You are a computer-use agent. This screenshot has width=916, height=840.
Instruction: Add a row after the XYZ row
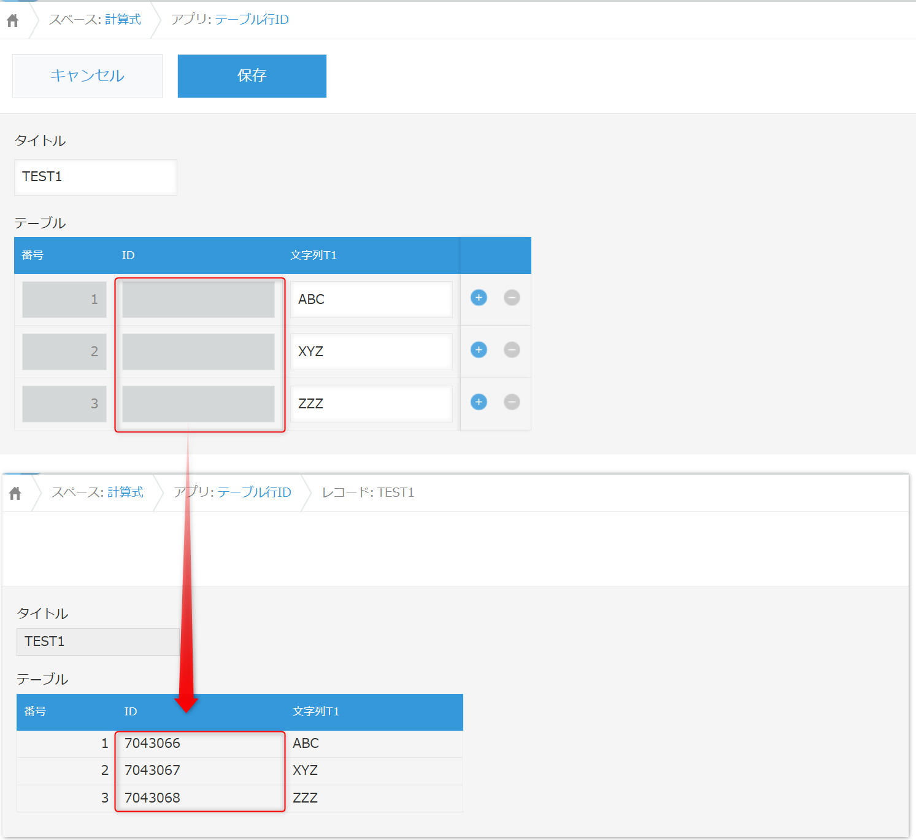pyautogui.click(x=479, y=350)
